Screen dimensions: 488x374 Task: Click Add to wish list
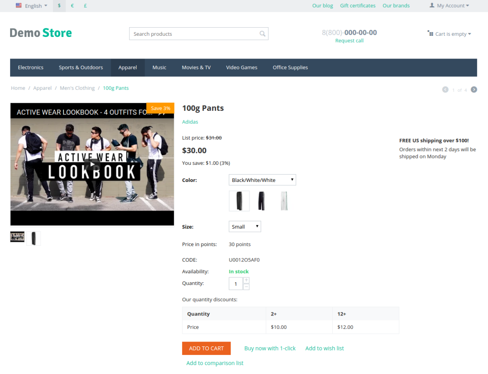click(325, 348)
